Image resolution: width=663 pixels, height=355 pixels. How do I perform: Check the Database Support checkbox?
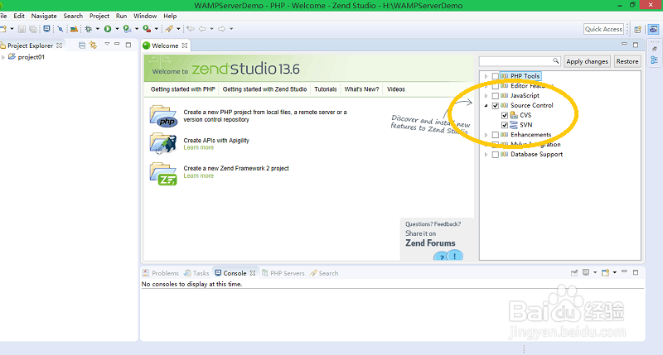[x=495, y=155]
